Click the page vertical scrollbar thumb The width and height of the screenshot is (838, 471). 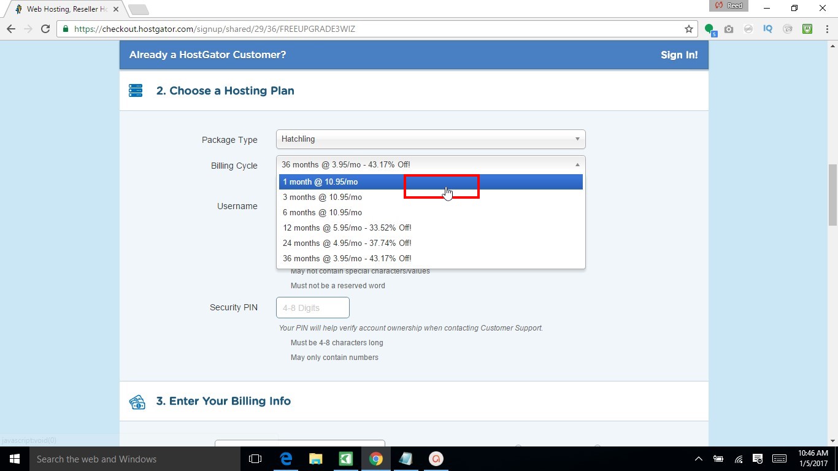click(x=832, y=194)
